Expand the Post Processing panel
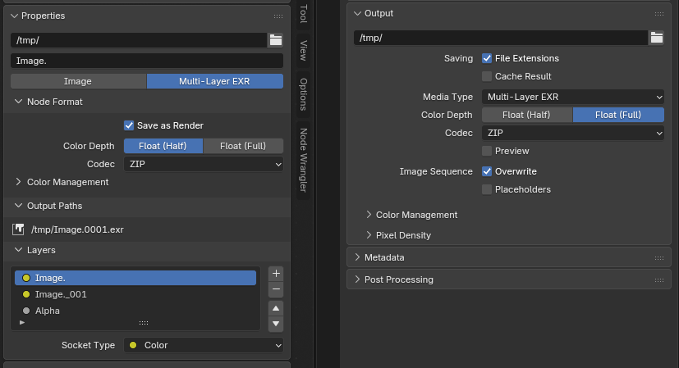The width and height of the screenshot is (679, 368). tap(357, 279)
